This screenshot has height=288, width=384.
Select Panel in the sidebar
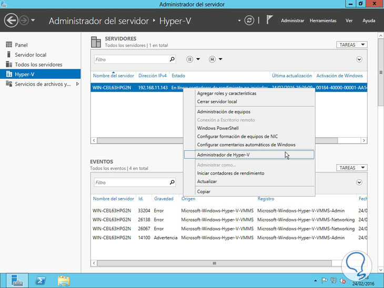pos(40,45)
